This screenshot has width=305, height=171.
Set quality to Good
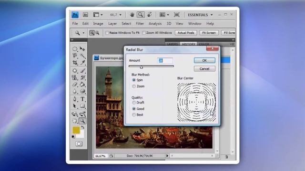[134, 109]
